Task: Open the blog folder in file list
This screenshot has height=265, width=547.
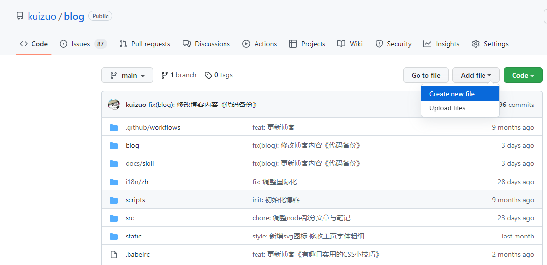Action: pos(132,145)
